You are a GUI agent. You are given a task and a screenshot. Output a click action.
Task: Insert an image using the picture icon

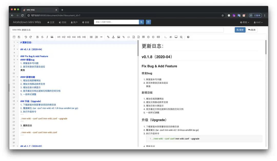tap(118, 37)
